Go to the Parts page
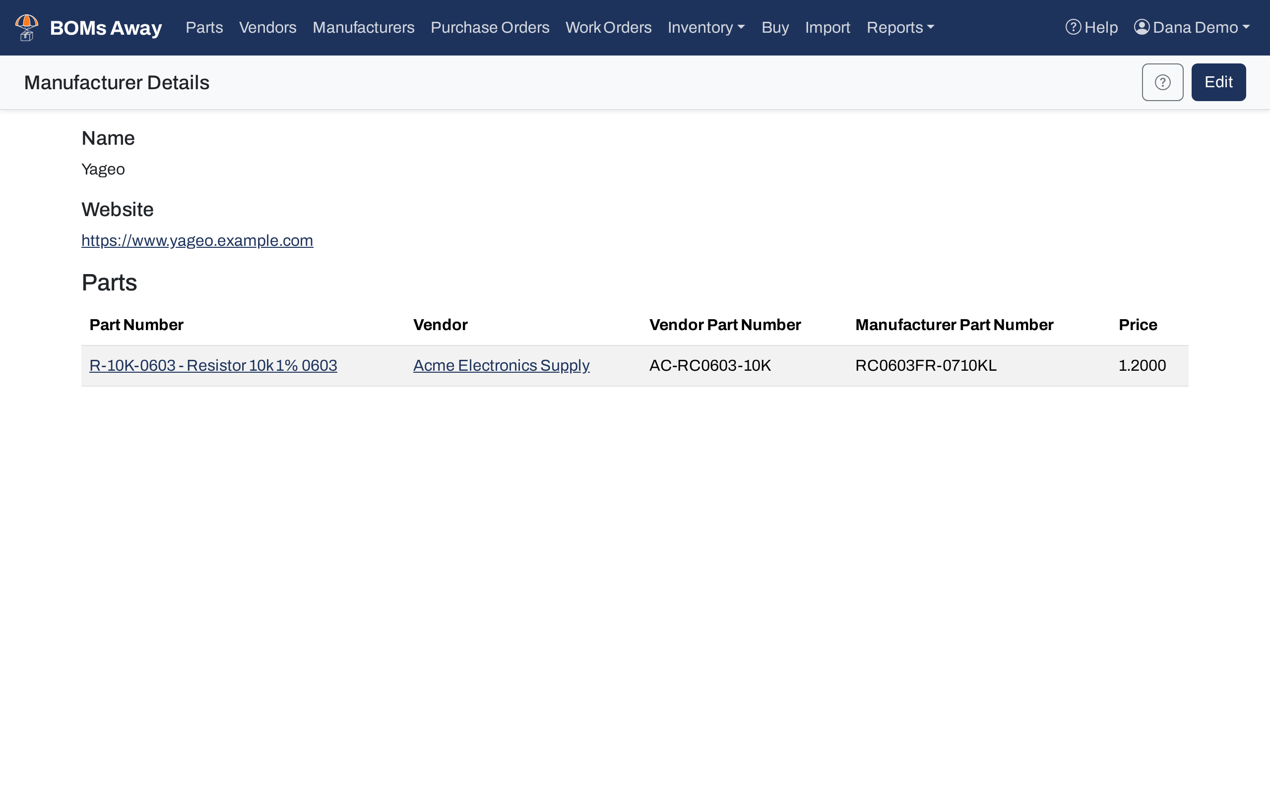 point(204,27)
